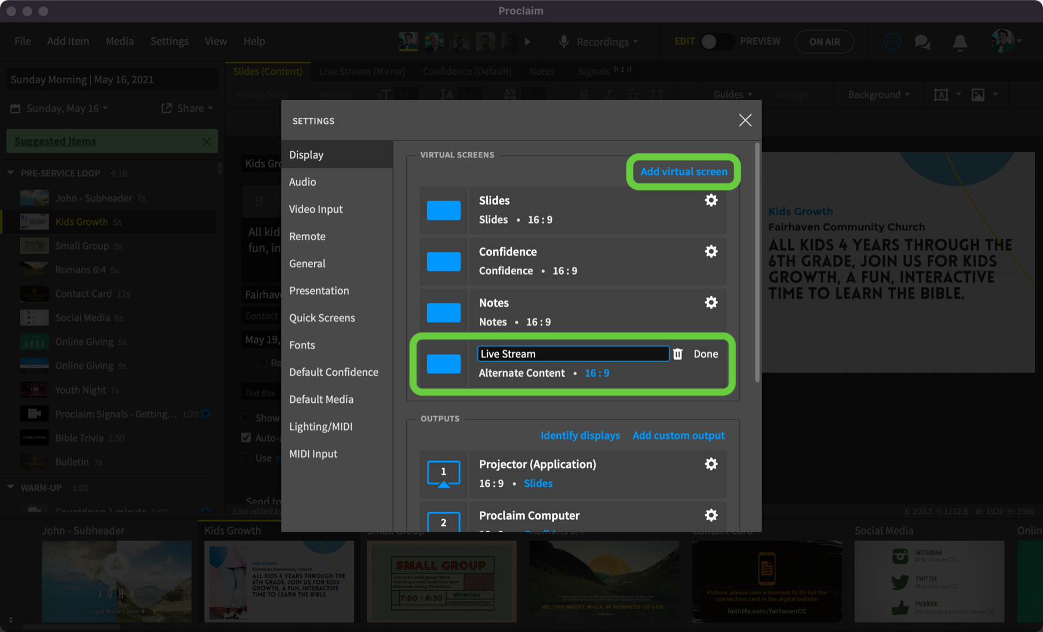Select the Audio settings category
The image size is (1043, 632).
tap(302, 182)
